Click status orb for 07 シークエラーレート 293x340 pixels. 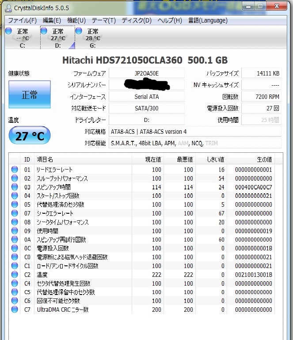[x=15, y=213]
